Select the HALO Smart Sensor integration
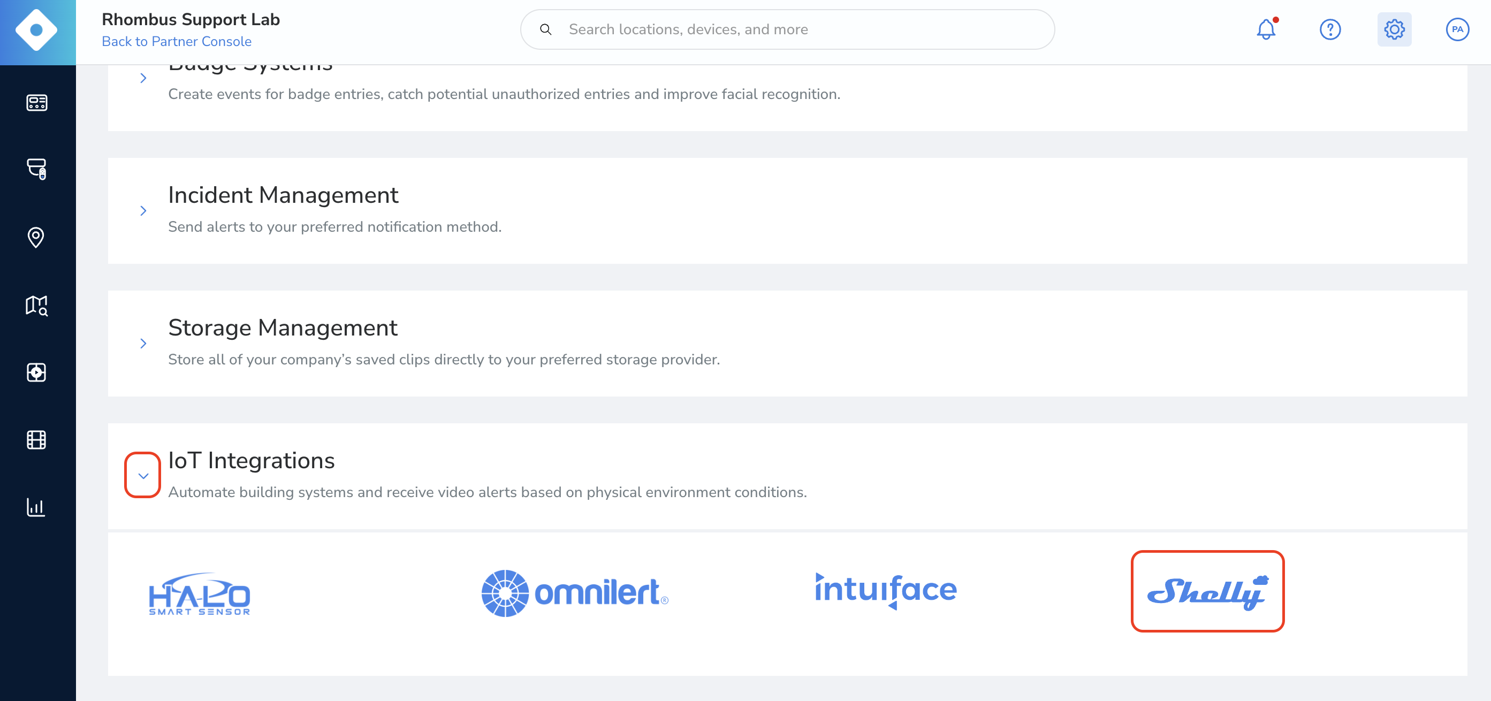This screenshot has height=701, width=1491. (x=200, y=594)
